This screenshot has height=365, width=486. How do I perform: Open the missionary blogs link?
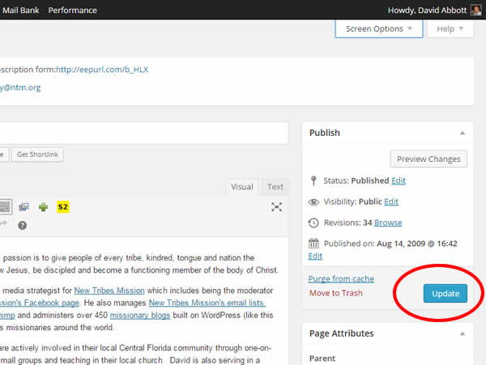pyautogui.click(x=140, y=315)
